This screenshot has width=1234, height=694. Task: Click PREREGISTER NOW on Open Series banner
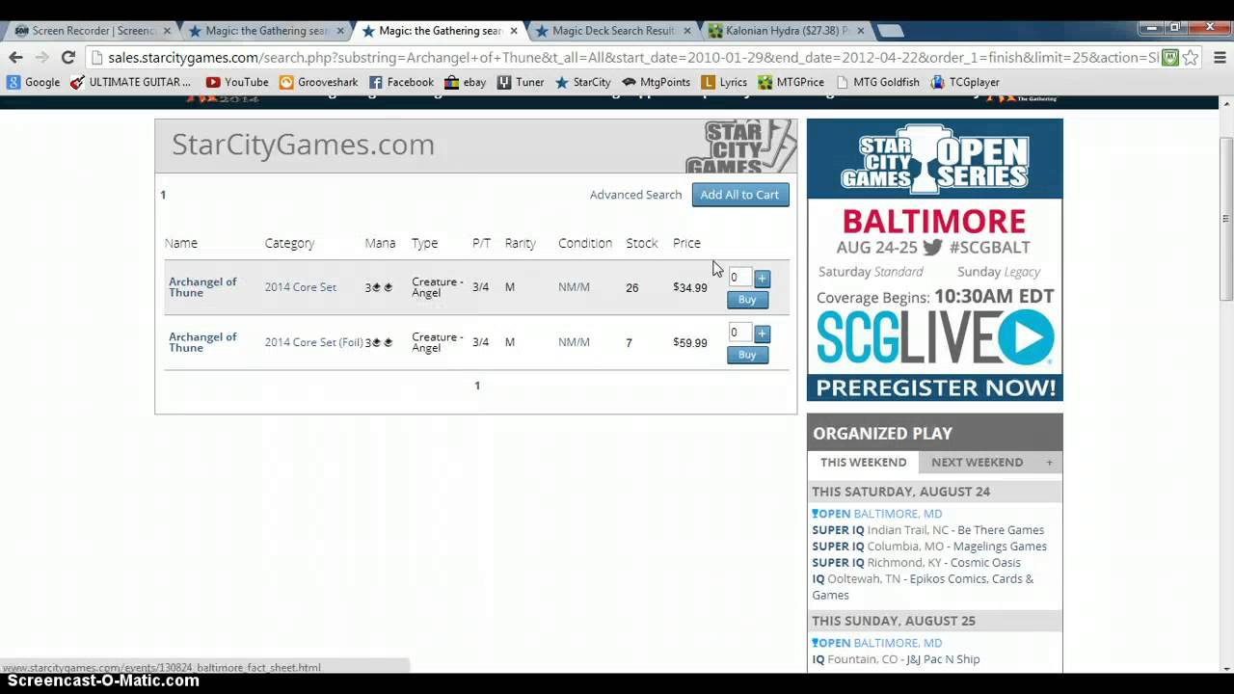pyautogui.click(x=934, y=387)
